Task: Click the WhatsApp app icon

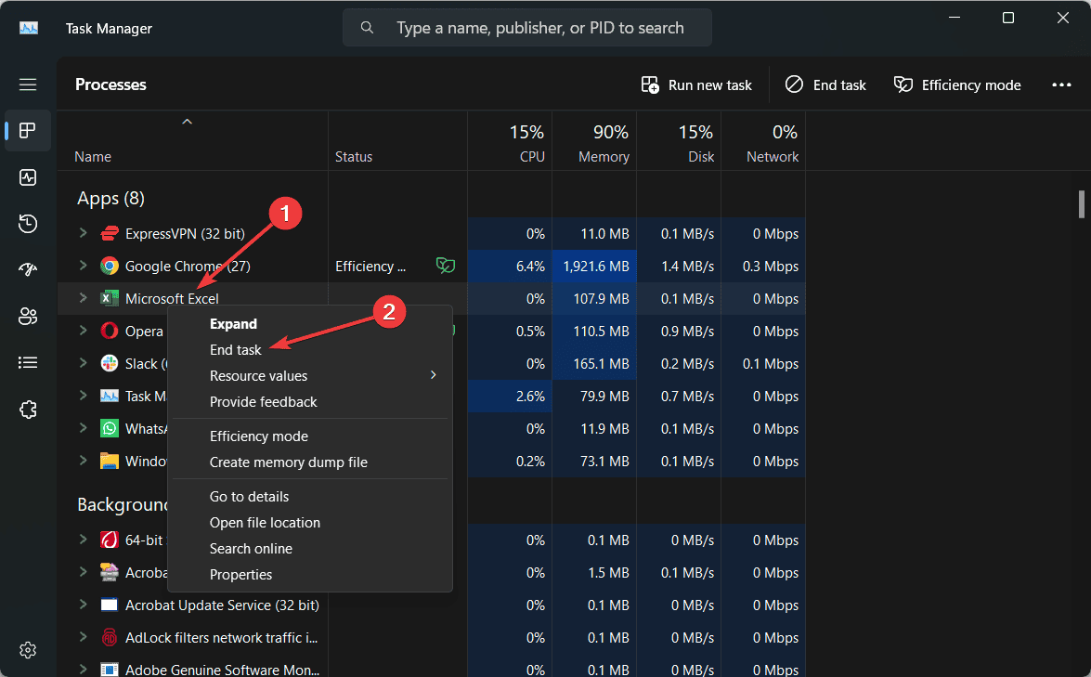Action: point(110,428)
